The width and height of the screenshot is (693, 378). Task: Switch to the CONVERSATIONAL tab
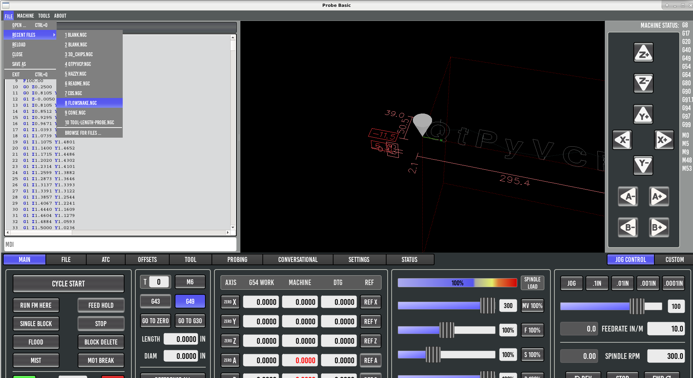tap(298, 259)
